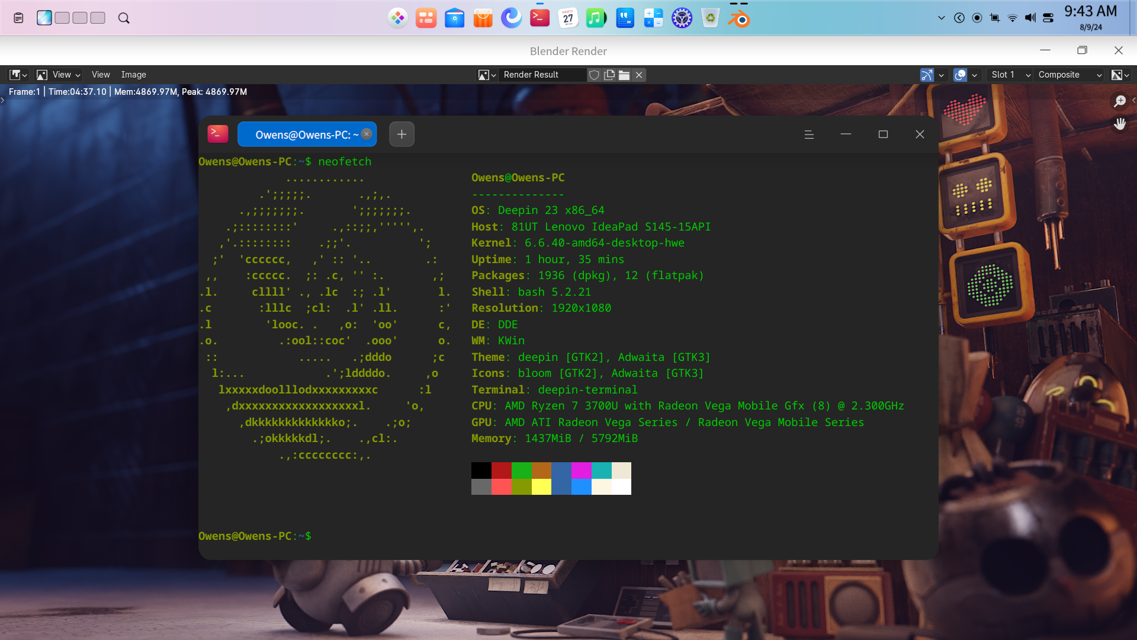Image resolution: width=1137 pixels, height=640 pixels.
Task: Launch the file manager from dock
Action: pyautogui.click(x=455, y=18)
